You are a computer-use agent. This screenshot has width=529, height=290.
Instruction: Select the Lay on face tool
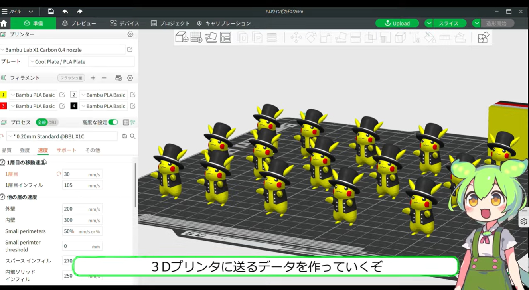point(341,37)
